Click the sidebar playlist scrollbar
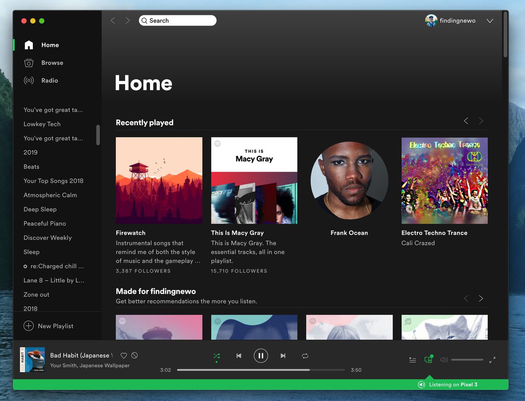This screenshot has width=525, height=401. (x=98, y=135)
